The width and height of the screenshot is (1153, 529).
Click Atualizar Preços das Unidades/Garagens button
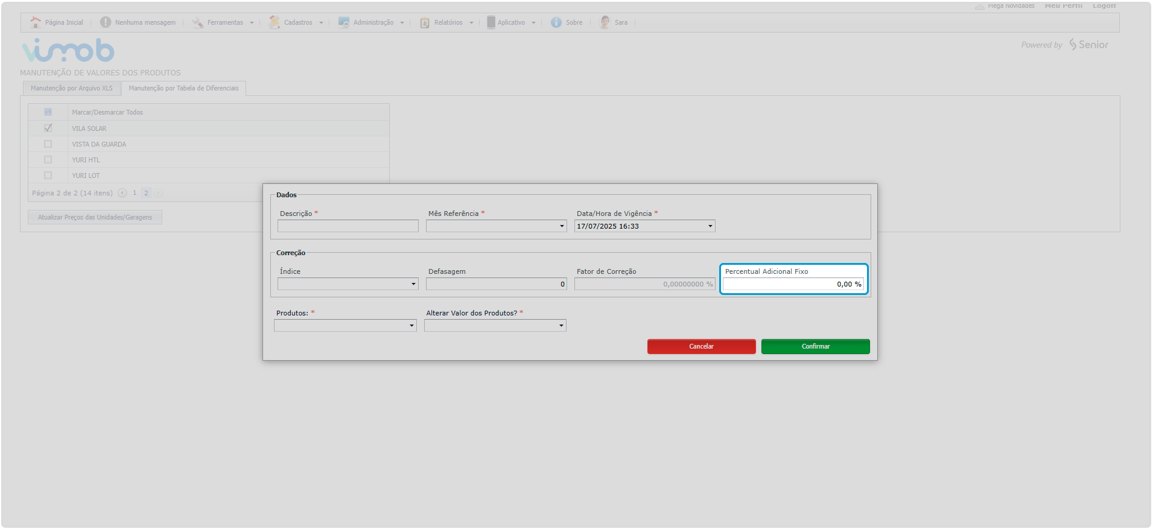tap(95, 217)
